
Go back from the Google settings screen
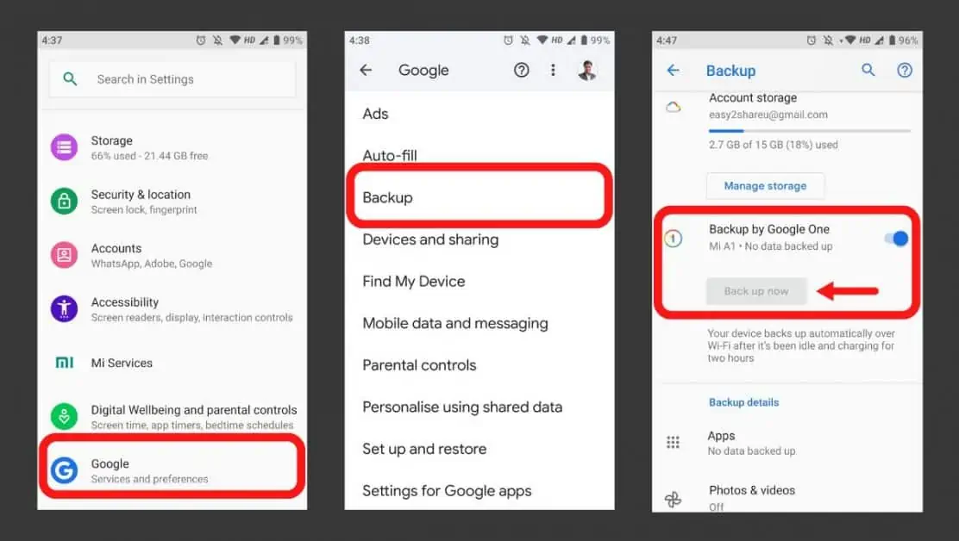point(366,71)
